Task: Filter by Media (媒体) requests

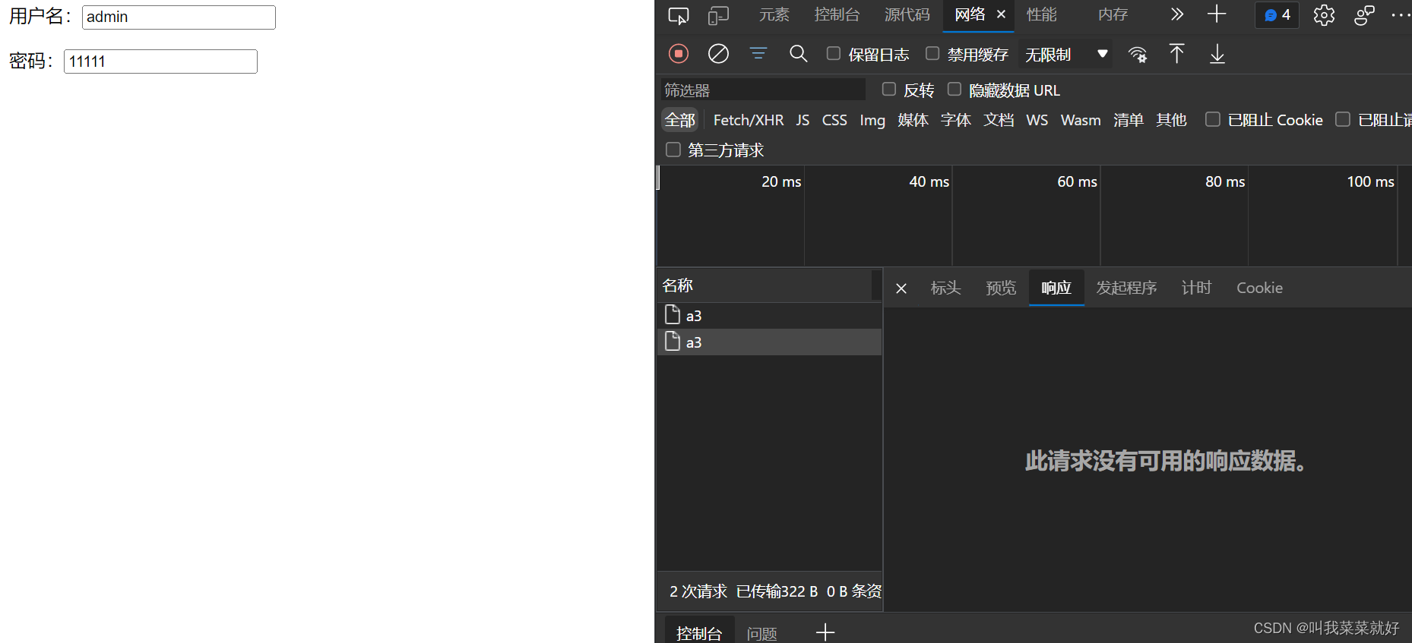Action: pos(913,120)
